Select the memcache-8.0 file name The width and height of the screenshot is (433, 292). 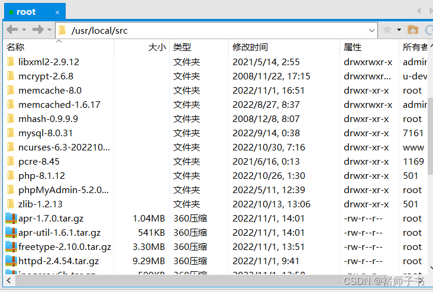point(50,91)
